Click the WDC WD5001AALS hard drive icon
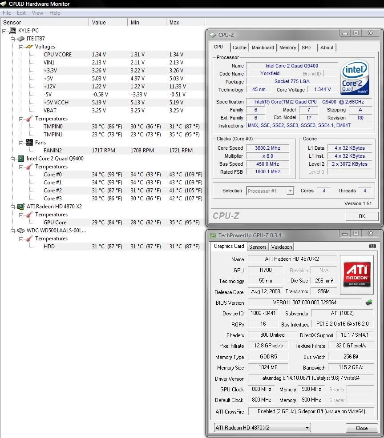The image size is (384, 438). click(x=21, y=231)
